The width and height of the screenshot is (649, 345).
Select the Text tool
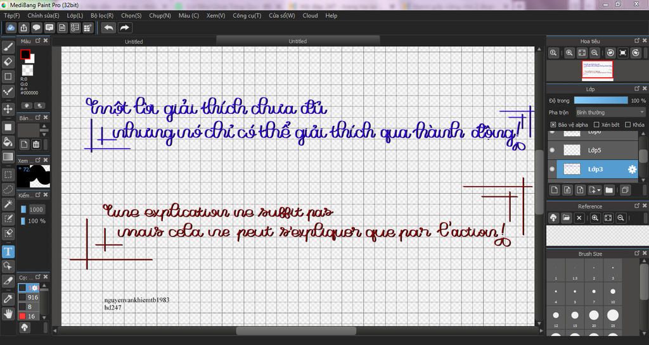coord(8,251)
